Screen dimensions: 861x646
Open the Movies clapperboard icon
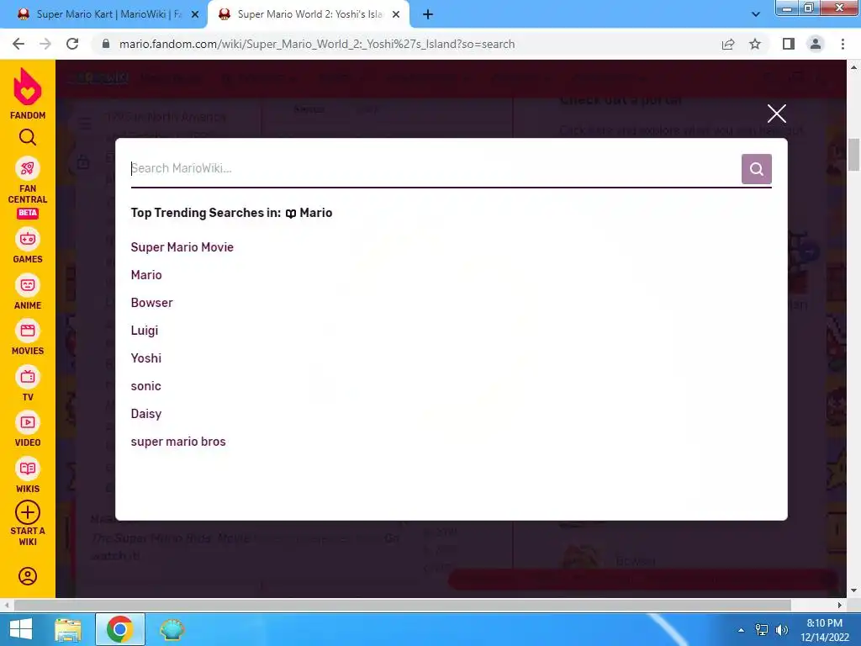click(x=28, y=331)
